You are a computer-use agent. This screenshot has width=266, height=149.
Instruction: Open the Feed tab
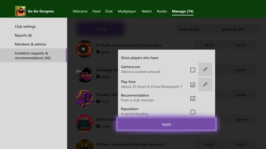pos(96,11)
